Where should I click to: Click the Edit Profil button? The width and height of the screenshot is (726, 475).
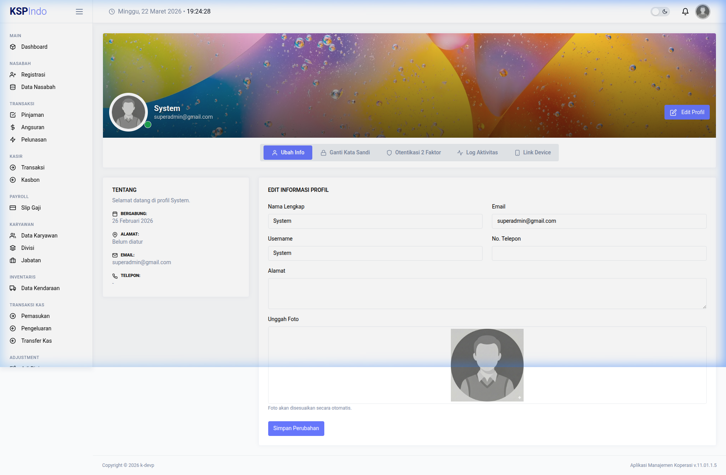tap(687, 112)
